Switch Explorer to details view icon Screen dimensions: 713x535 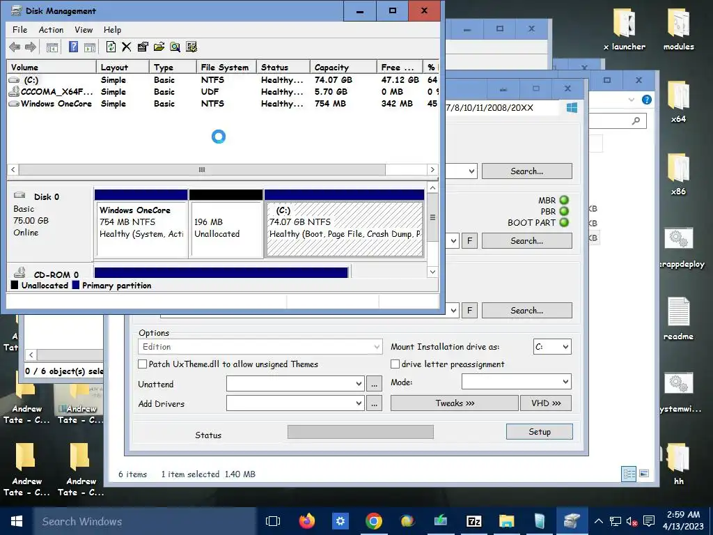coord(629,474)
